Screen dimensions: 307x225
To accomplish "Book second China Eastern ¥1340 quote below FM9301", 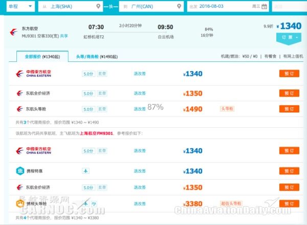I will [x=289, y=151].
